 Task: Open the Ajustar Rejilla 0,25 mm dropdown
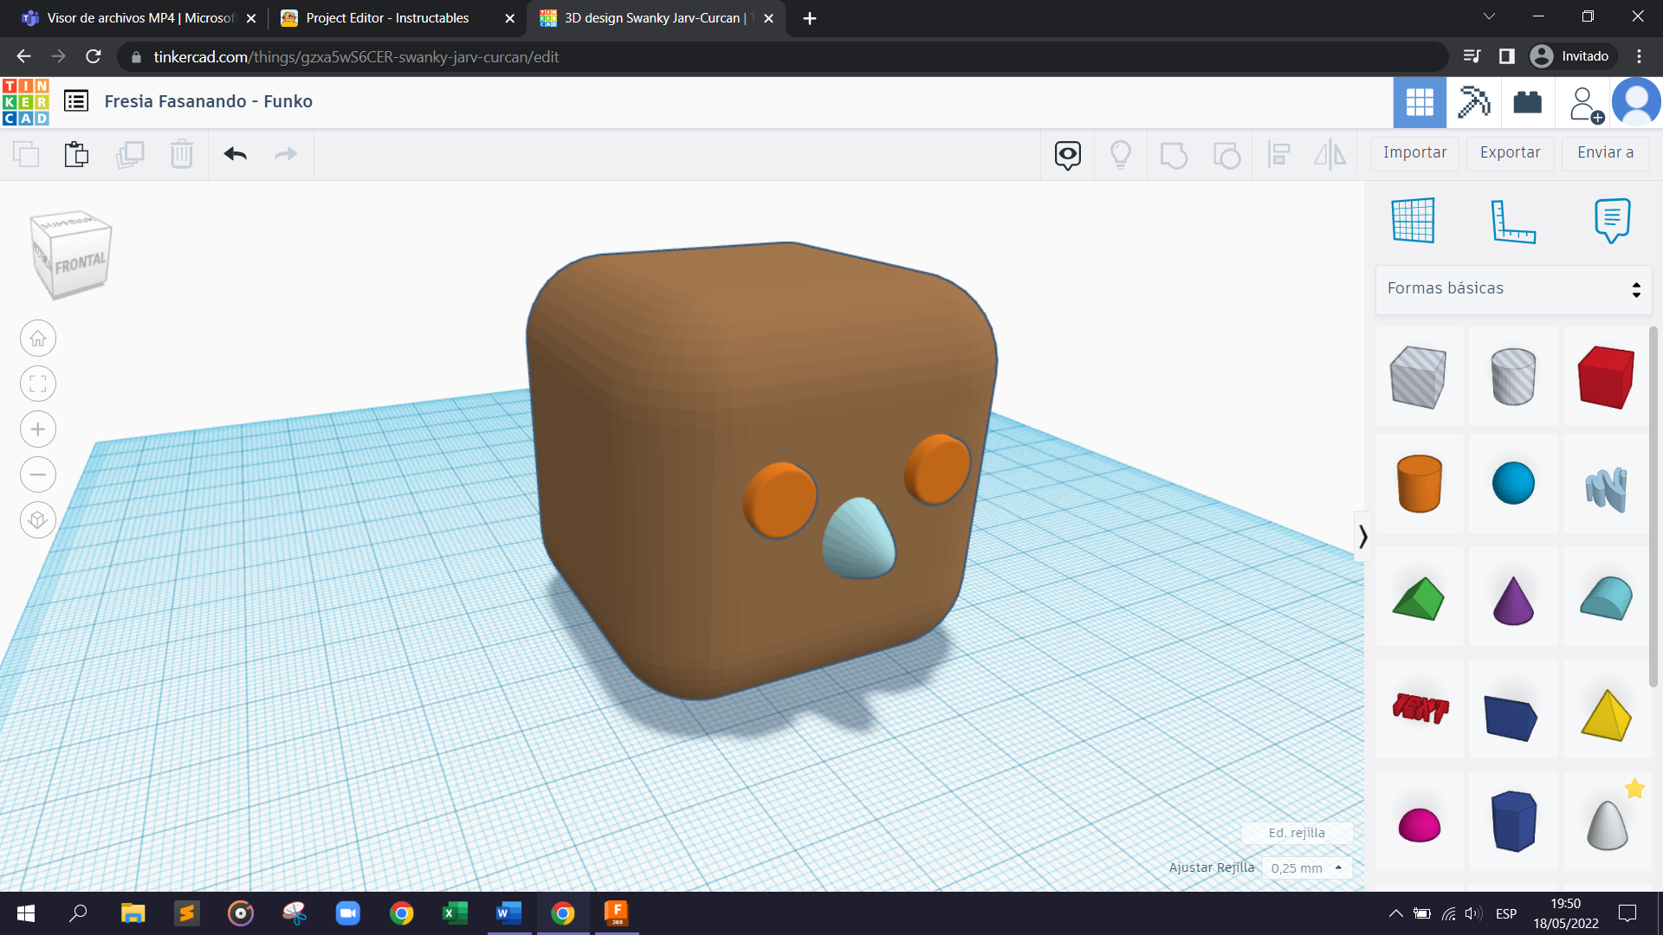tap(1306, 867)
